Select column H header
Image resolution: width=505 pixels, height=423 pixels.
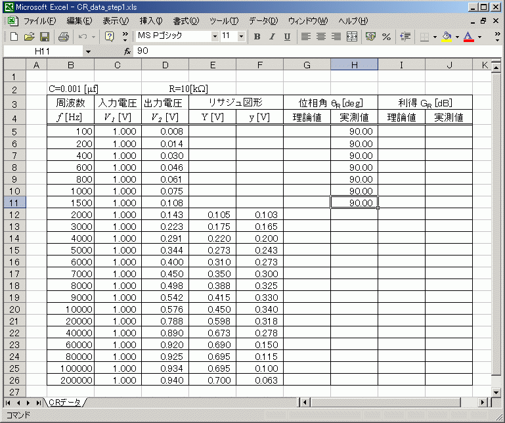tap(354, 64)
